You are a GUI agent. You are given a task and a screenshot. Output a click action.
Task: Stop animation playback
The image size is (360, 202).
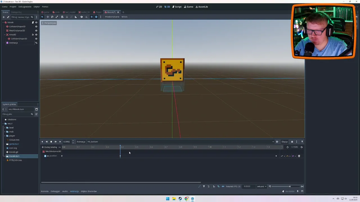51,142
